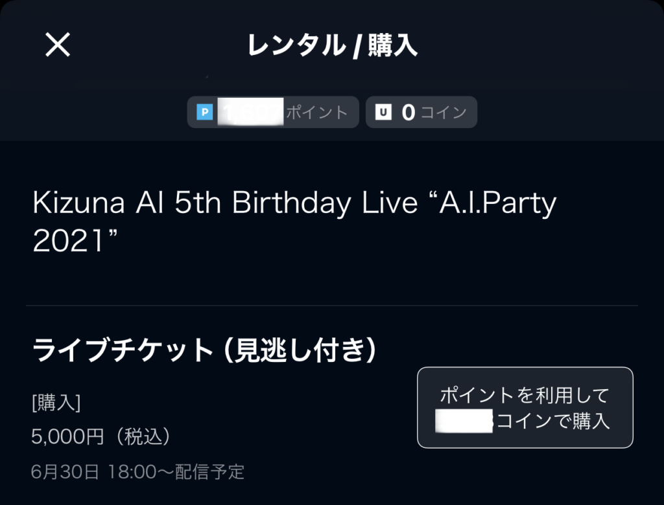This screenshot has width=664, height=505.
Task: Click the レンタル word in header title
Action: pyautogui.click(x=296, y=45)
